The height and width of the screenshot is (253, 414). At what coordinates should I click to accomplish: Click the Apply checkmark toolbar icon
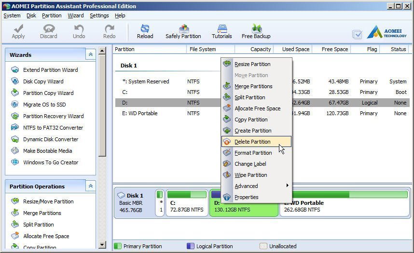[18, 28]
